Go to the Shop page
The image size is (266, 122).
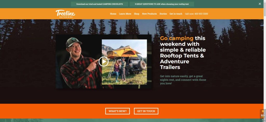(137, 14)
